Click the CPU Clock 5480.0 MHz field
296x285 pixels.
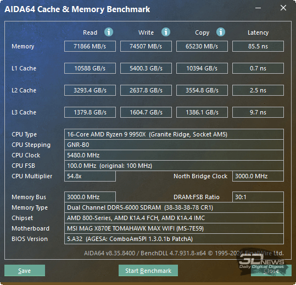[x=174, y=155]
